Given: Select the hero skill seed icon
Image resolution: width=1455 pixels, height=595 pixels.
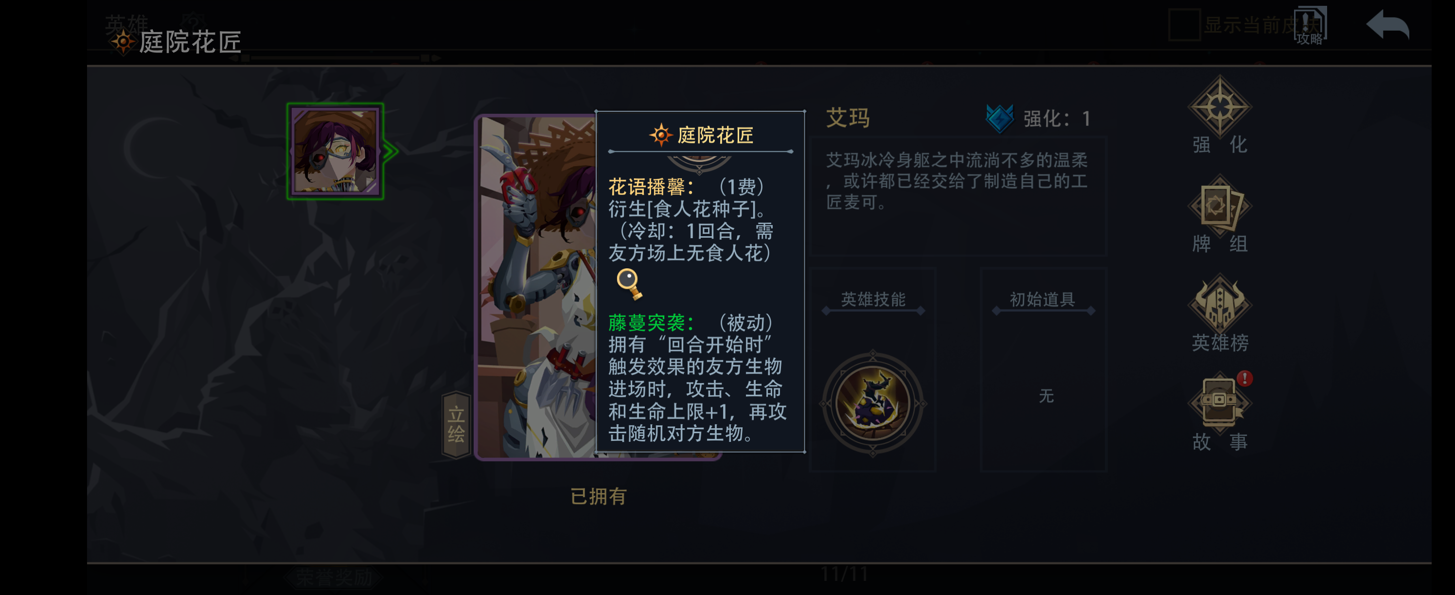Looking at the screenshot, I should (873, 402).
